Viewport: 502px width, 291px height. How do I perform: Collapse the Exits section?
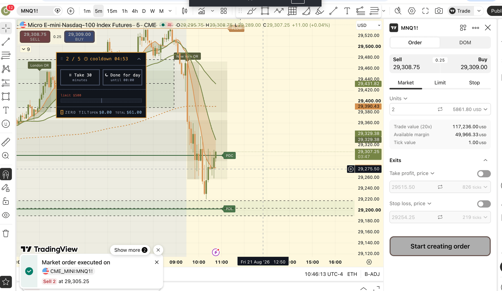(485, 160)
